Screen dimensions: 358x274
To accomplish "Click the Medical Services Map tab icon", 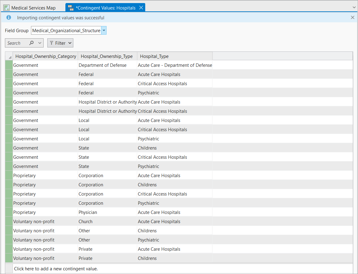I will click(x=6, y=8).
